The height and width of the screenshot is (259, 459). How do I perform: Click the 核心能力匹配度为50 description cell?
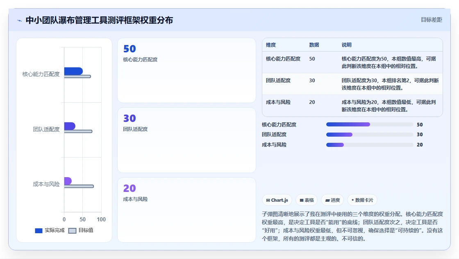click(389, 63)
